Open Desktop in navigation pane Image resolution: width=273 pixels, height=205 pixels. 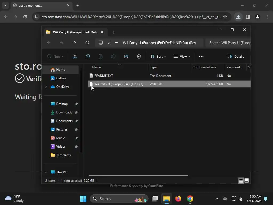(x=62, y=104)
